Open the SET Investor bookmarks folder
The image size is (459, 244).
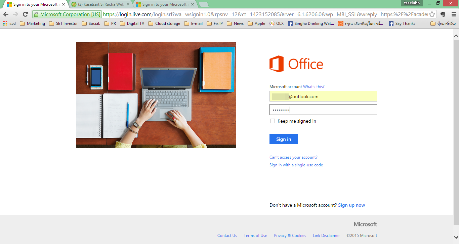[64, 24]
